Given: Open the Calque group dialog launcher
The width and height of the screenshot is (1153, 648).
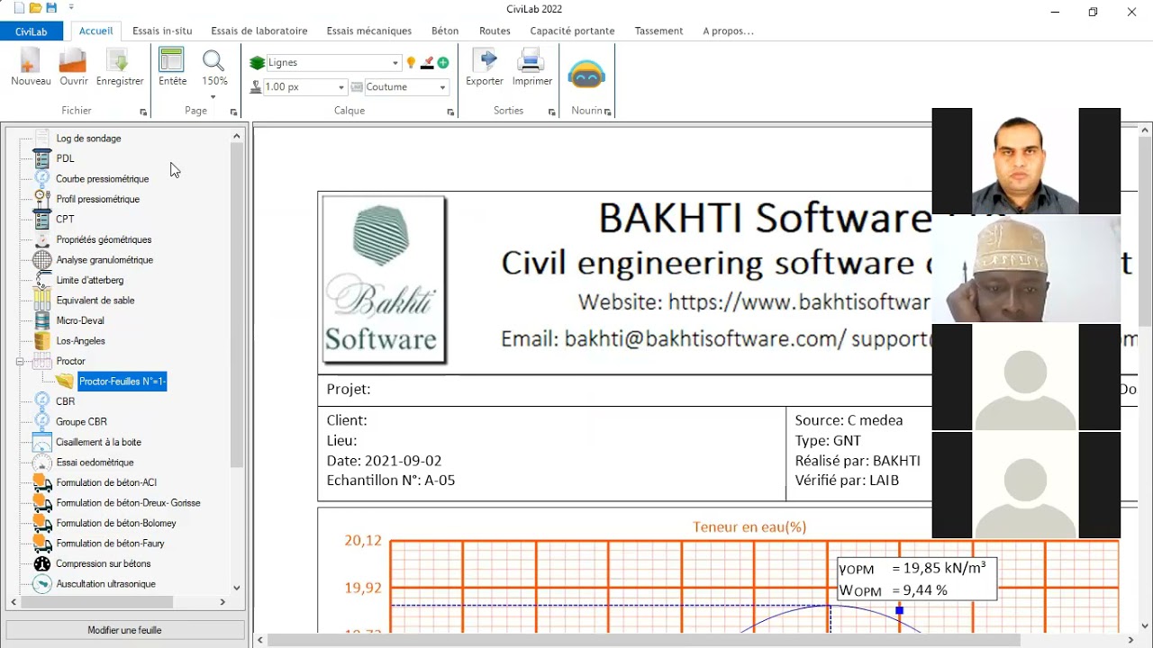Looking at the screenshot, I should pos(450,112).
